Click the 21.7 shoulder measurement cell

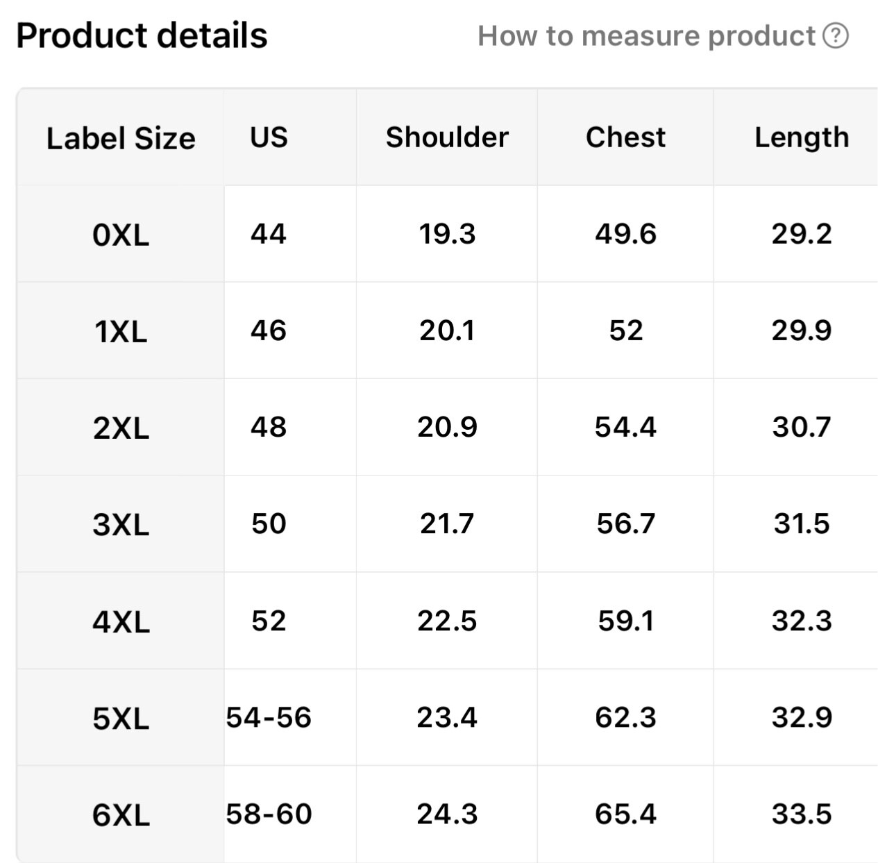click(x=447, y=523)
